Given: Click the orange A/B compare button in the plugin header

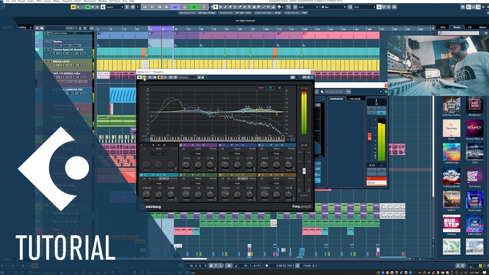Looking at the screenshot, I should click(x=160, y=77).
